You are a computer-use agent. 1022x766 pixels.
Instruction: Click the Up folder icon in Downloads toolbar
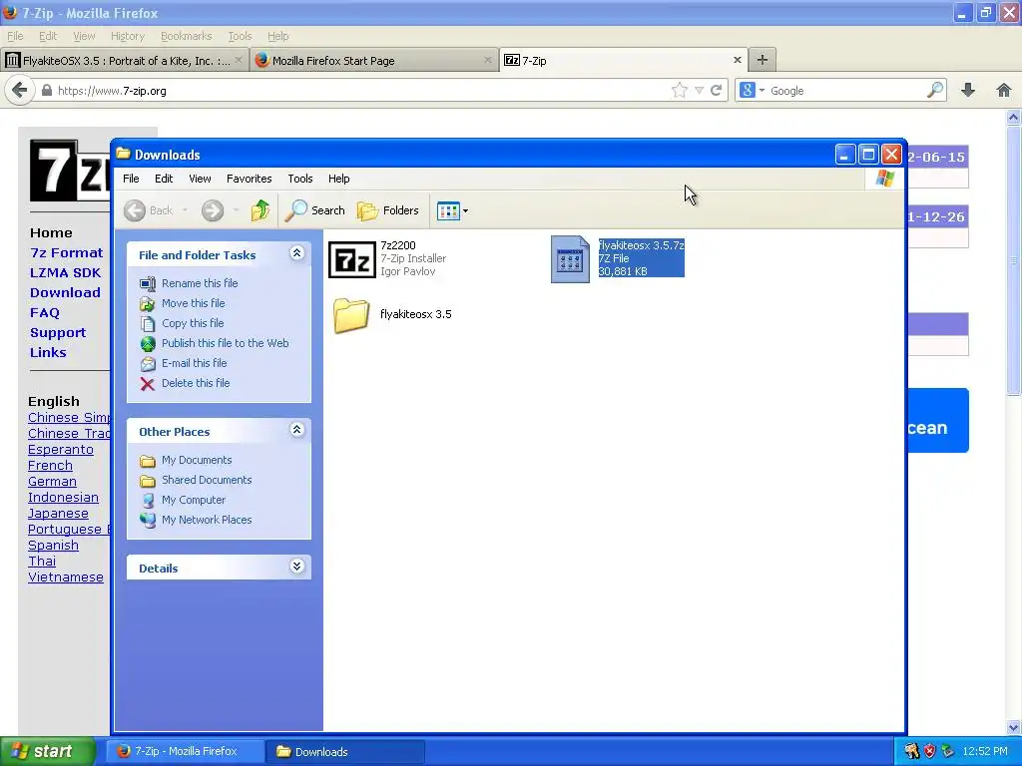[x=260, y=210]
